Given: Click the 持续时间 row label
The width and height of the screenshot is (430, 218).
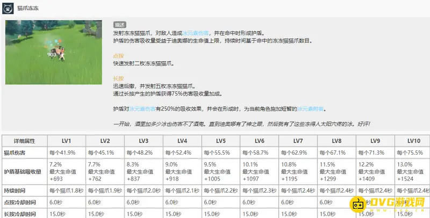Looking at the screenshot, I should (x=16, y=191).
